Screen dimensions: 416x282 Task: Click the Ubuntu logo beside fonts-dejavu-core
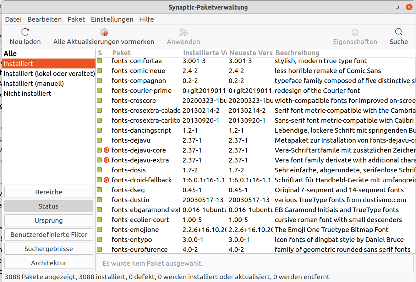click(x=106, y=150)
